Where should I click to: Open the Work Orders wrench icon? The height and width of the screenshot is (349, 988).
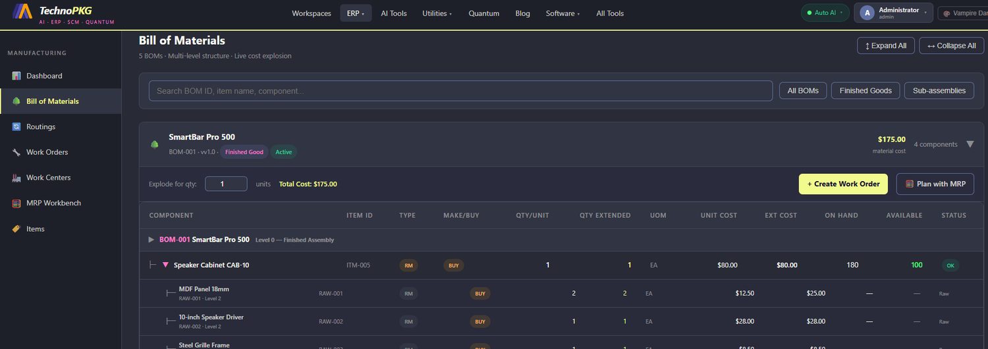pos(16,152)
